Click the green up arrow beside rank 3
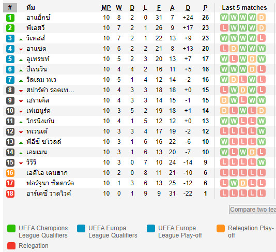Image resolution: width=276 pixels, height=252 pixels. (x=21, y=39)
